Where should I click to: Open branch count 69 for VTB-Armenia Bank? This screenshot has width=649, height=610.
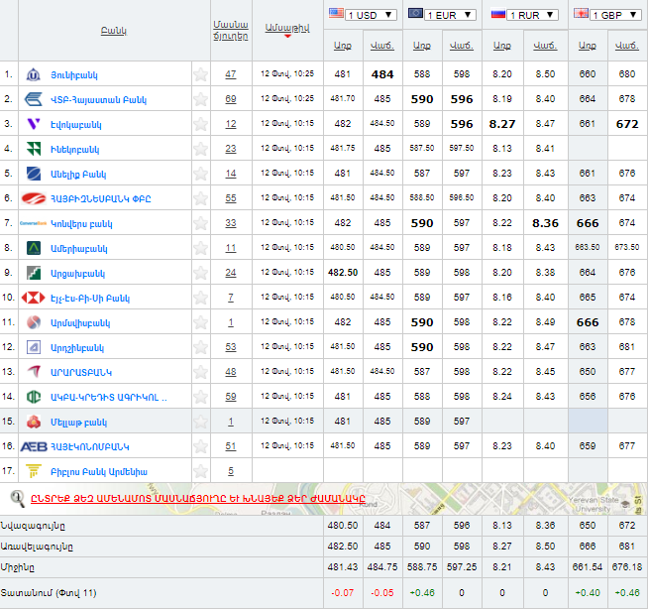(x=231, y=99)
